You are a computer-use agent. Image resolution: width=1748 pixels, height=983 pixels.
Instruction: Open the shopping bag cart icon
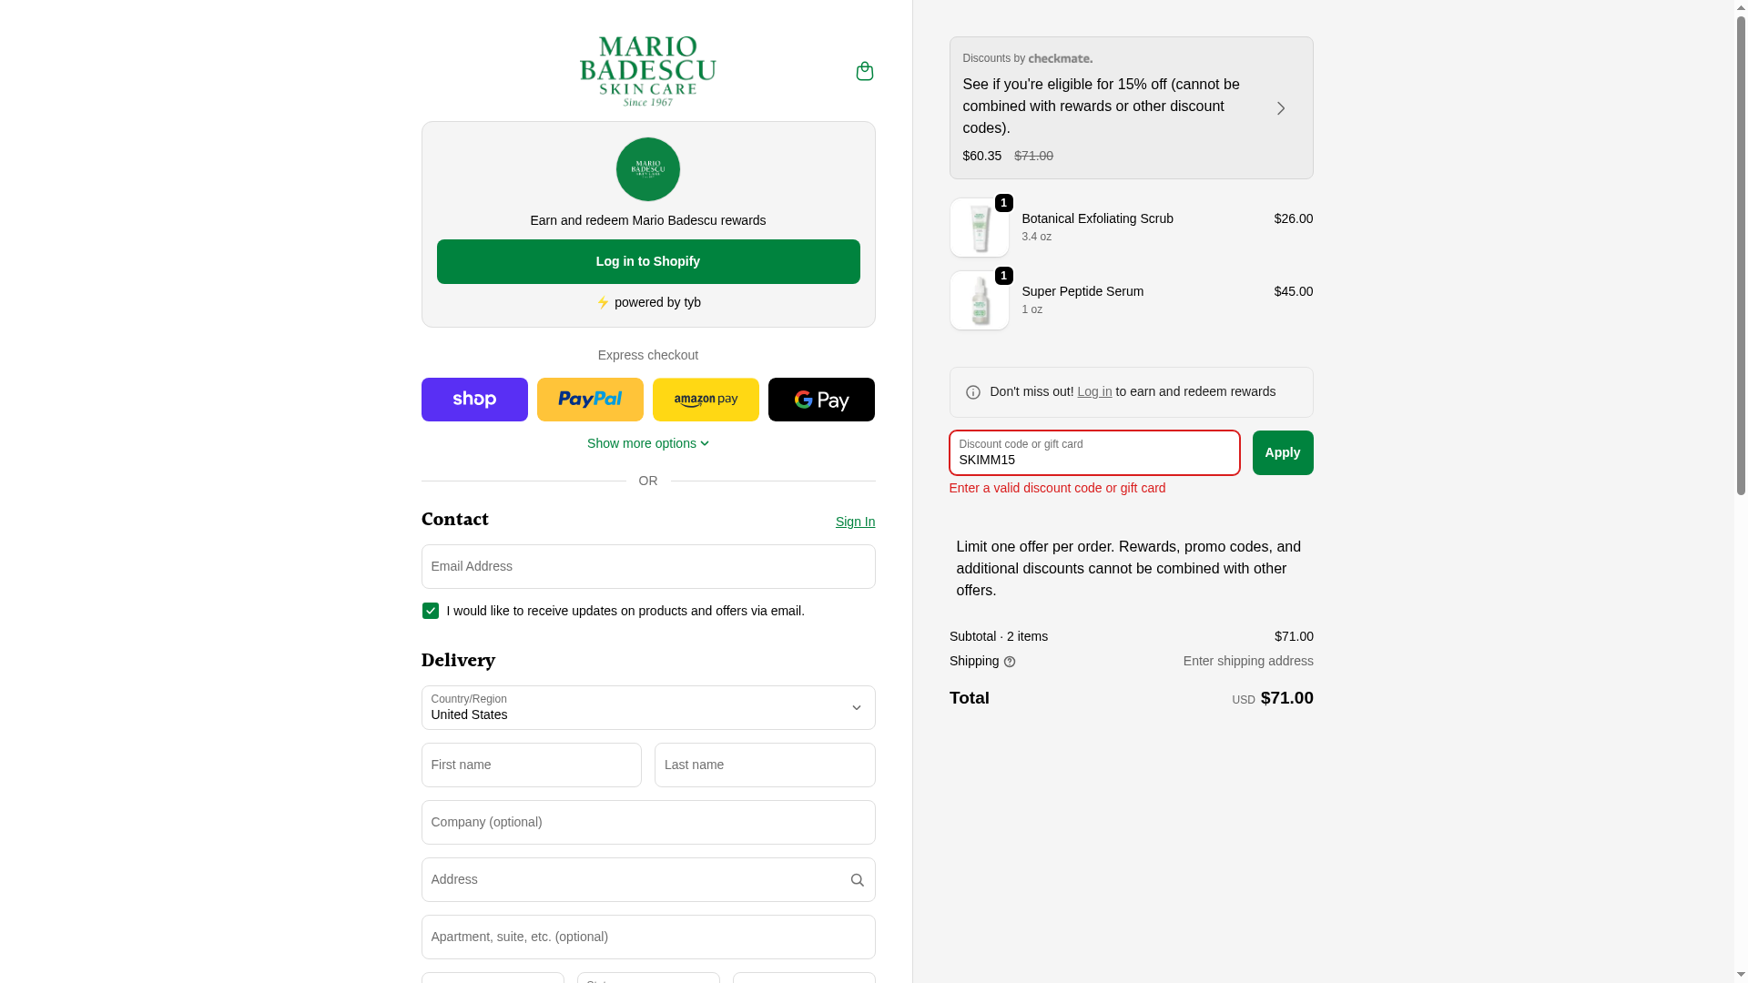pos(864,71)
